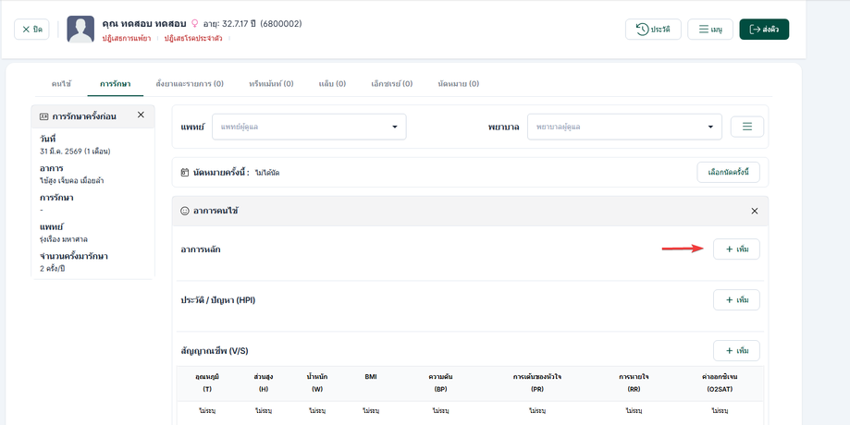
Task: Add a อาการหลัก entry
Action: click(736, 249)
